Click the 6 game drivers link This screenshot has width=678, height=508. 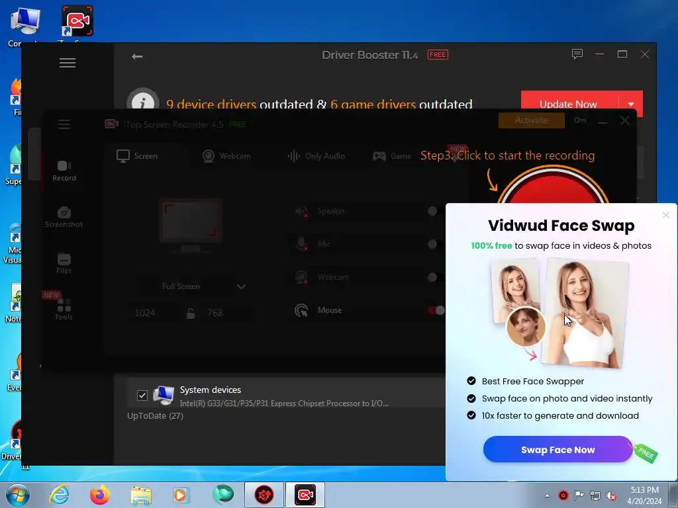373,104
